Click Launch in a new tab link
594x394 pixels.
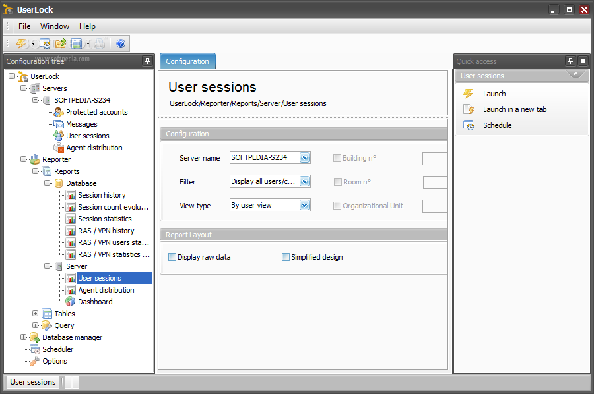pyautogui.click(x=515, y=109)
